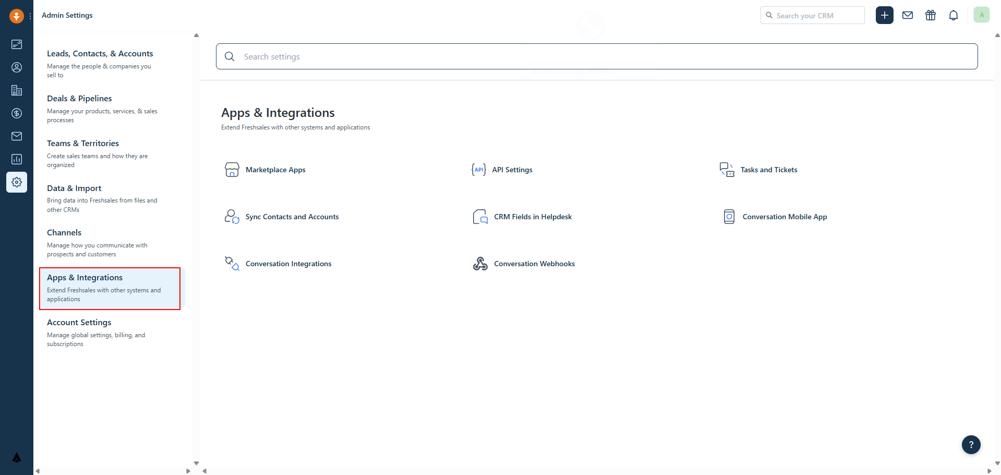Open the Contacts sidebar icon
The image size is (1001, 475).
pos(17,67)
